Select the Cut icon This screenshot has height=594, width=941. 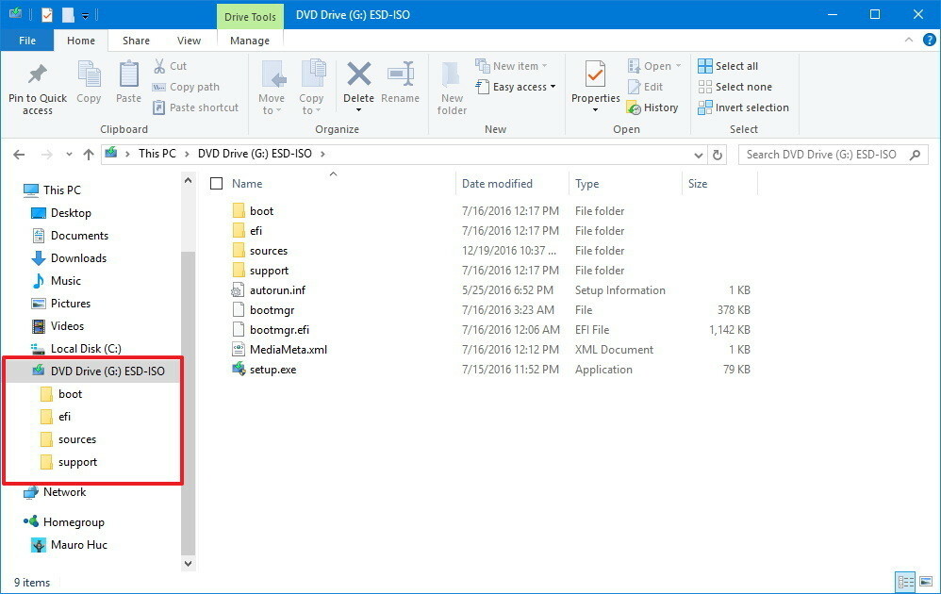[x=162, y=66]
